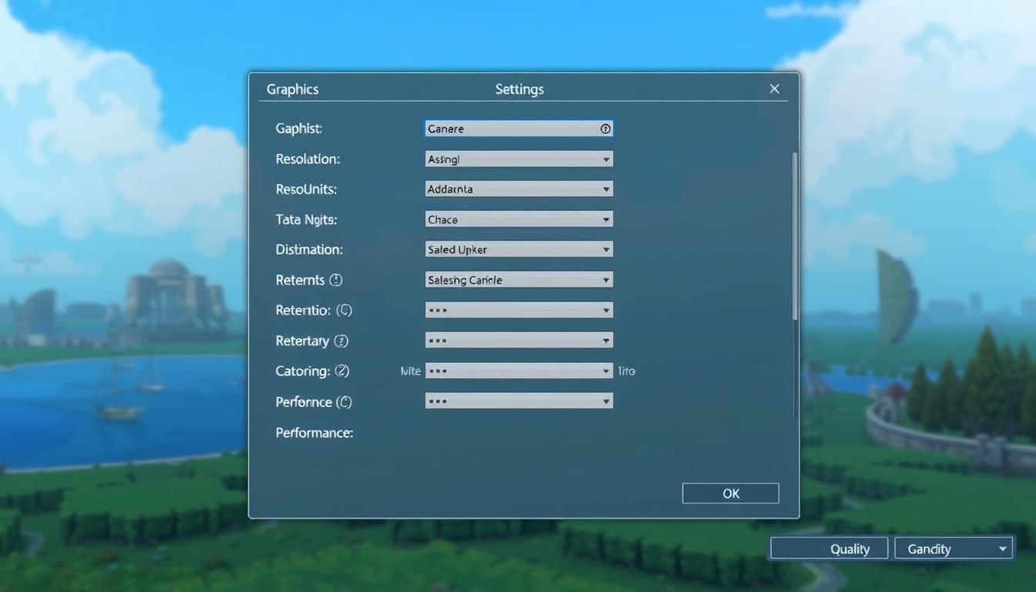Open the Gandity dropdown at bottom right
Viewport: 1036px width, 592px height.
pyautogui.click(x=954, y=548)
